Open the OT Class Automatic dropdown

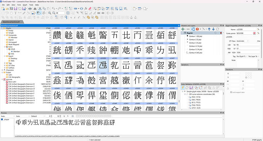[x=242, y=41]
